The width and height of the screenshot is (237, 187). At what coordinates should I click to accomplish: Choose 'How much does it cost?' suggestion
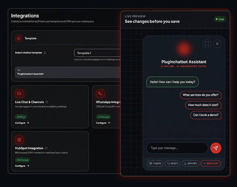click(203, 105)
